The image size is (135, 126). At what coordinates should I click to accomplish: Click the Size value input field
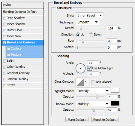(x=112, y=41)
